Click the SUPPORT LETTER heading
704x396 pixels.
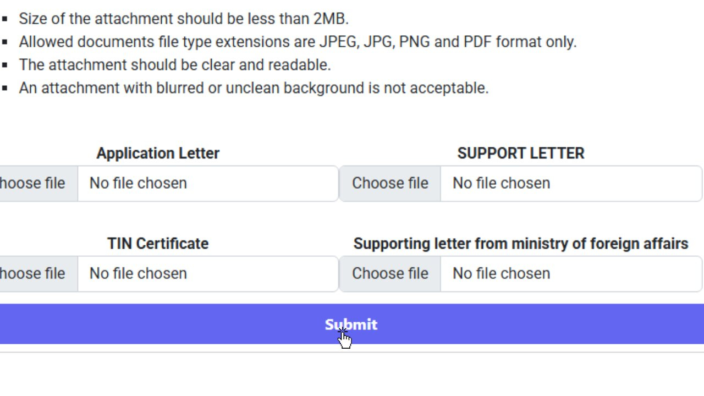click(521, 153)
